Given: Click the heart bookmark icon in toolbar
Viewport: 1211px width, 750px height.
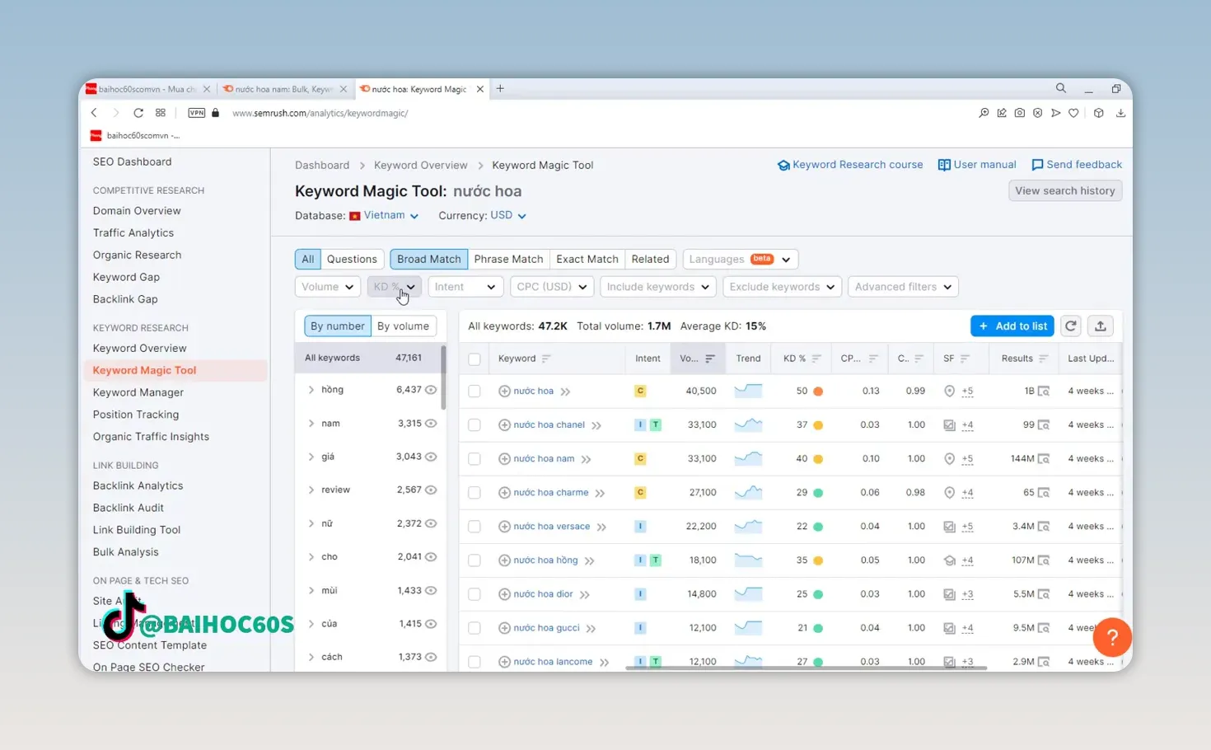Looking at the screenshot, I should click(1073, 113).
